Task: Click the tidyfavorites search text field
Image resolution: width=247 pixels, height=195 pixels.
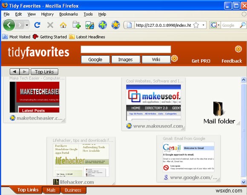Action: click(x=126, y=49)
